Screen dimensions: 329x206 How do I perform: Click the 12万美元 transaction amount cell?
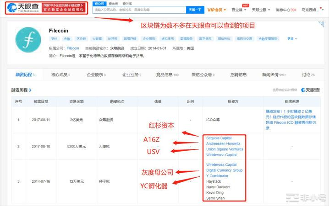pyautogui.click(x=77, y=181)
